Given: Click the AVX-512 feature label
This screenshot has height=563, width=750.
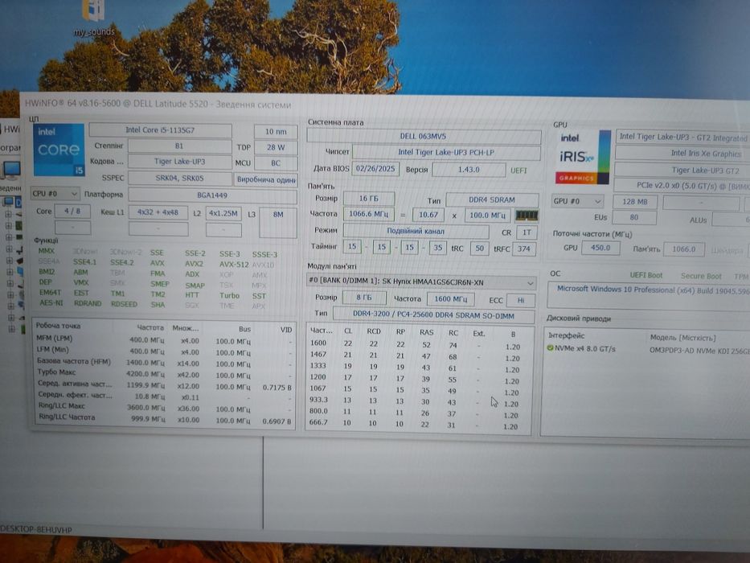Looking at the screenshot, I should [x=234, y=265].
